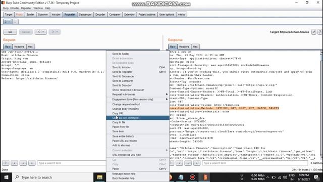Viewport: 323px width, 182px height.
Task: Go to next match in Request search
Action: [32, 163]
